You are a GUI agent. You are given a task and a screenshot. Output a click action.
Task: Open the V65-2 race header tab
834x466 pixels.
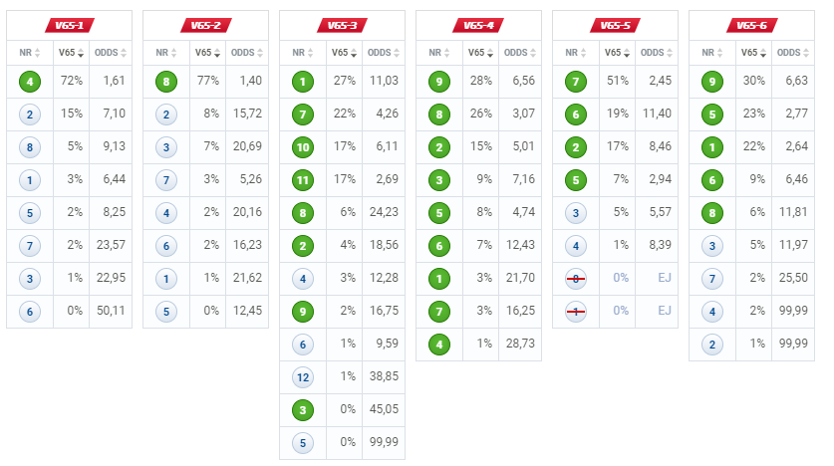[206, 26]
